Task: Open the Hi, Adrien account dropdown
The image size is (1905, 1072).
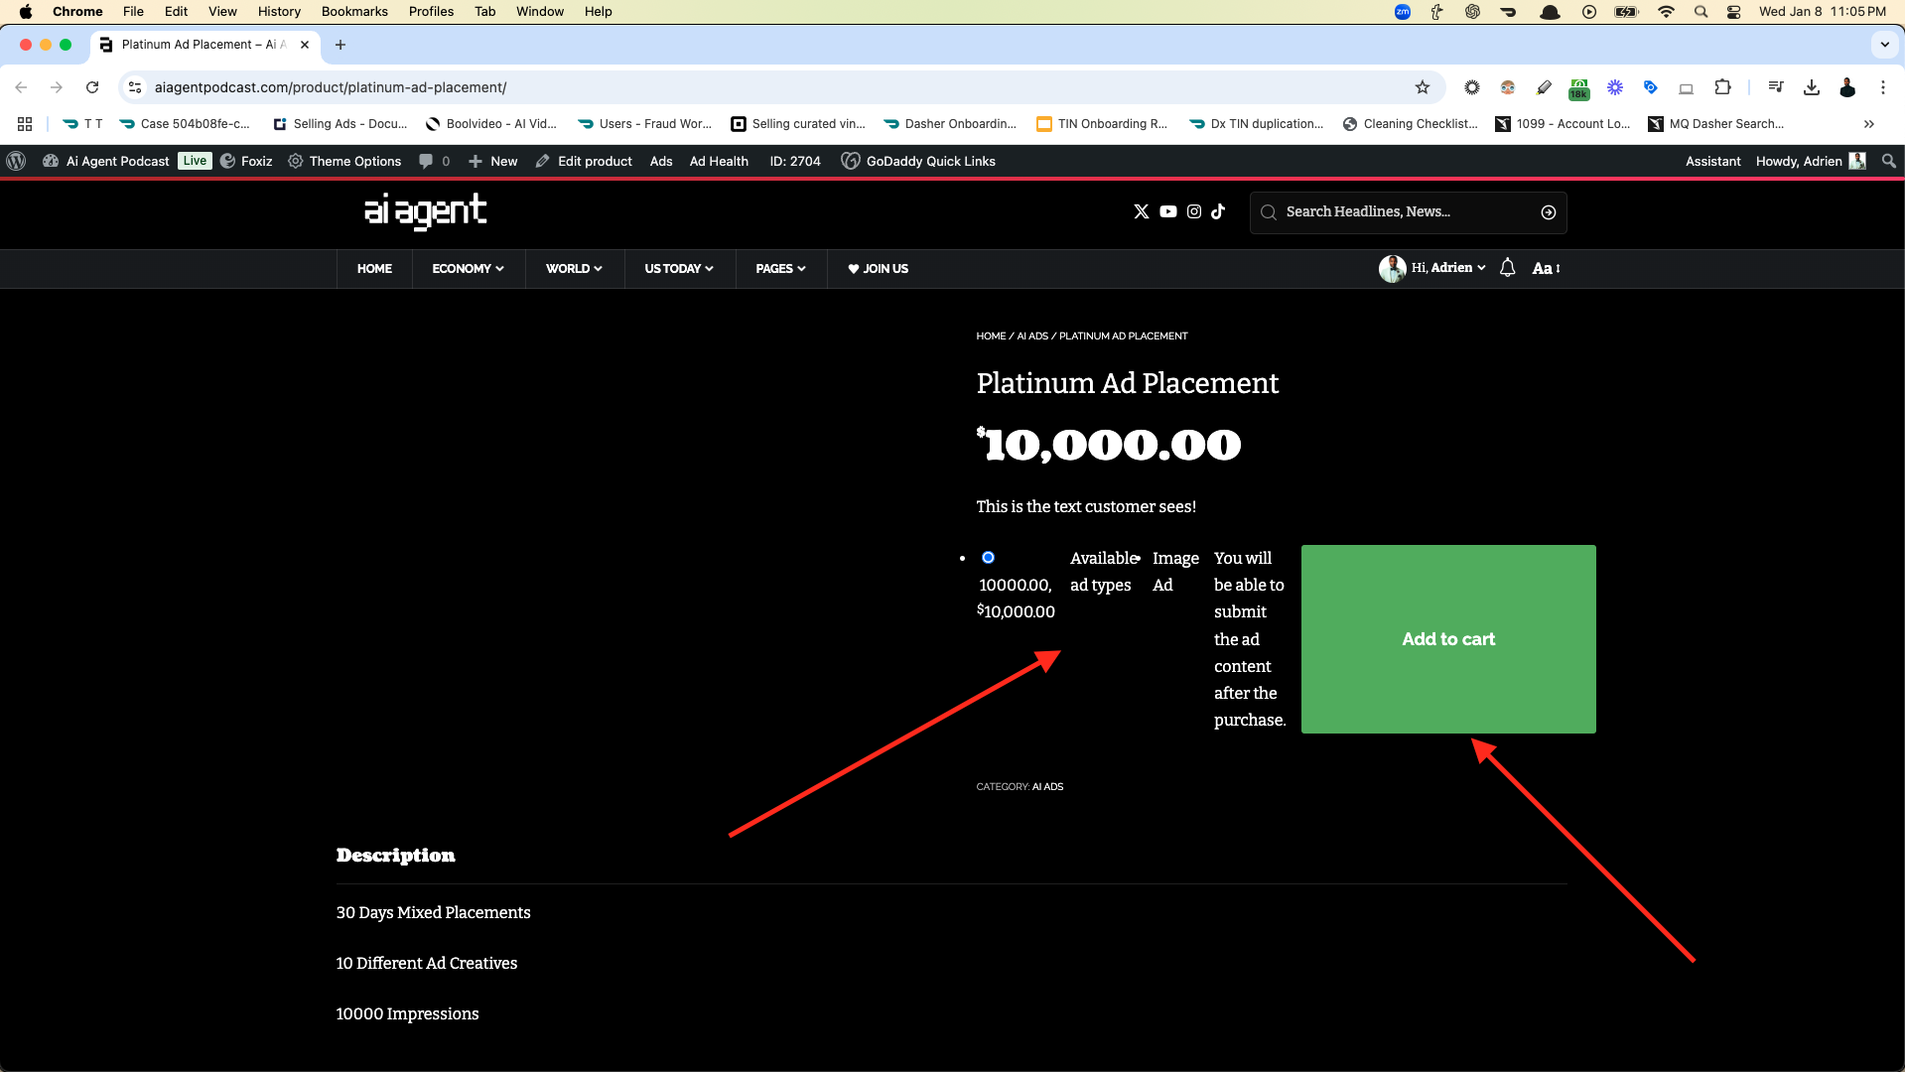Action: click(1431, 268)
